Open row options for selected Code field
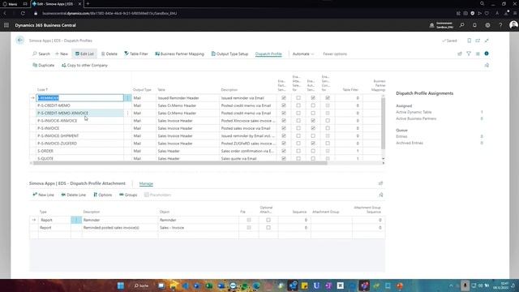Viewport: 519px width, 292px height. pyautogui.click(x=128, y=98)
